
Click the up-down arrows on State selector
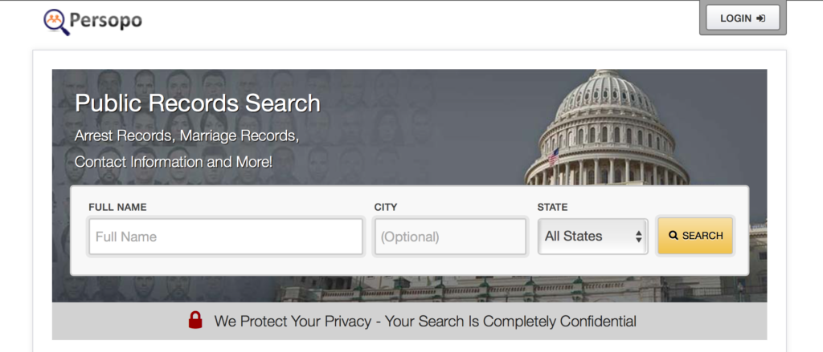639,237
